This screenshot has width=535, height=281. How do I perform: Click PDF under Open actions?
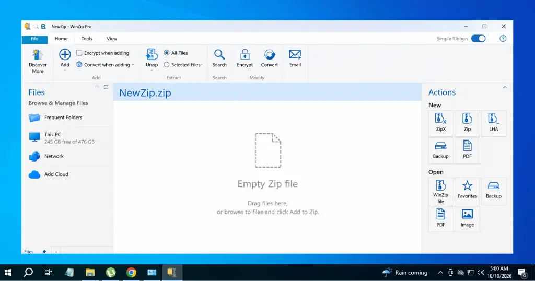tap(440, 219)
